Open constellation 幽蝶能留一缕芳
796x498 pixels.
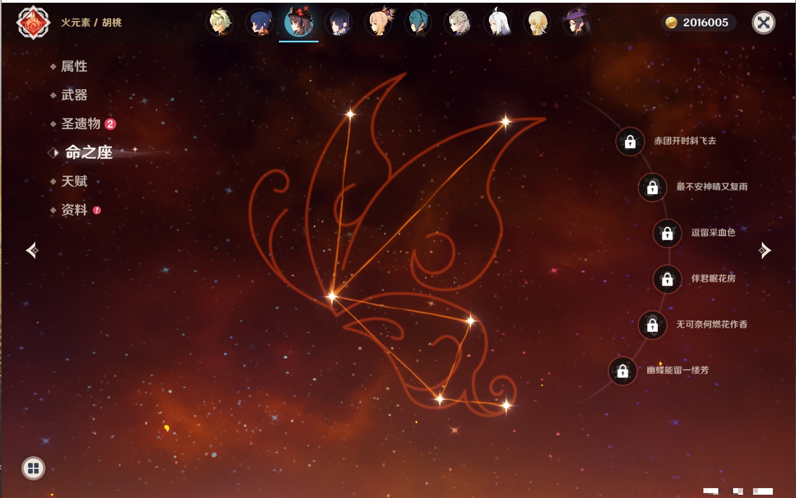[622, 371]
